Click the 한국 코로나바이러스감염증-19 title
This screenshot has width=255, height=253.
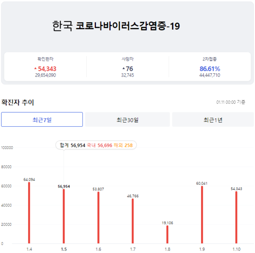[x=116, y=26]
